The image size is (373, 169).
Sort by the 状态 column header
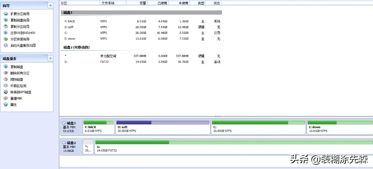pos(213,3)
